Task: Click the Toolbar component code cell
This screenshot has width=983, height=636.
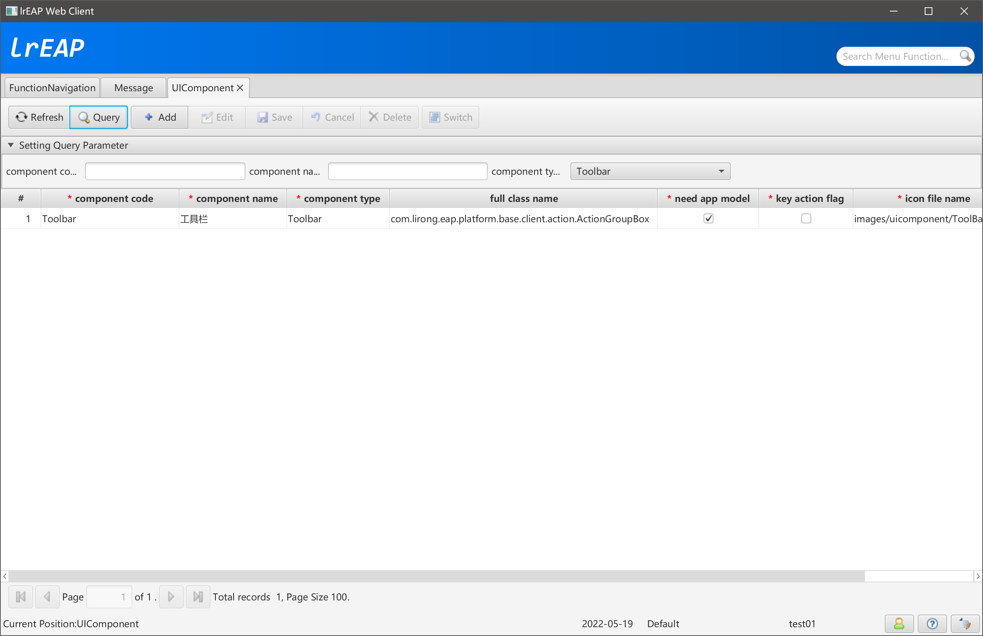Action: (x=110, y=218)
